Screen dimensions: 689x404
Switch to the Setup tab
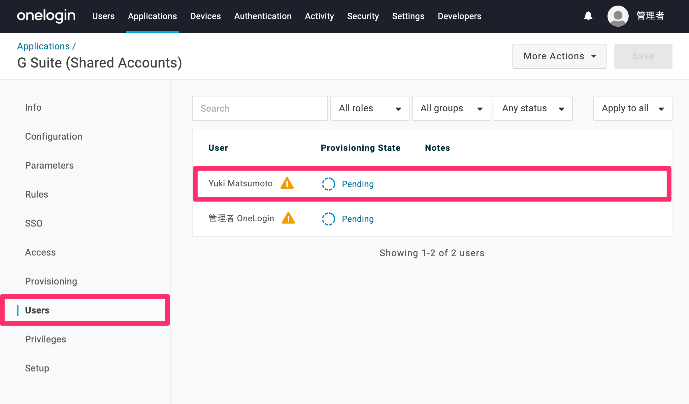37,368
